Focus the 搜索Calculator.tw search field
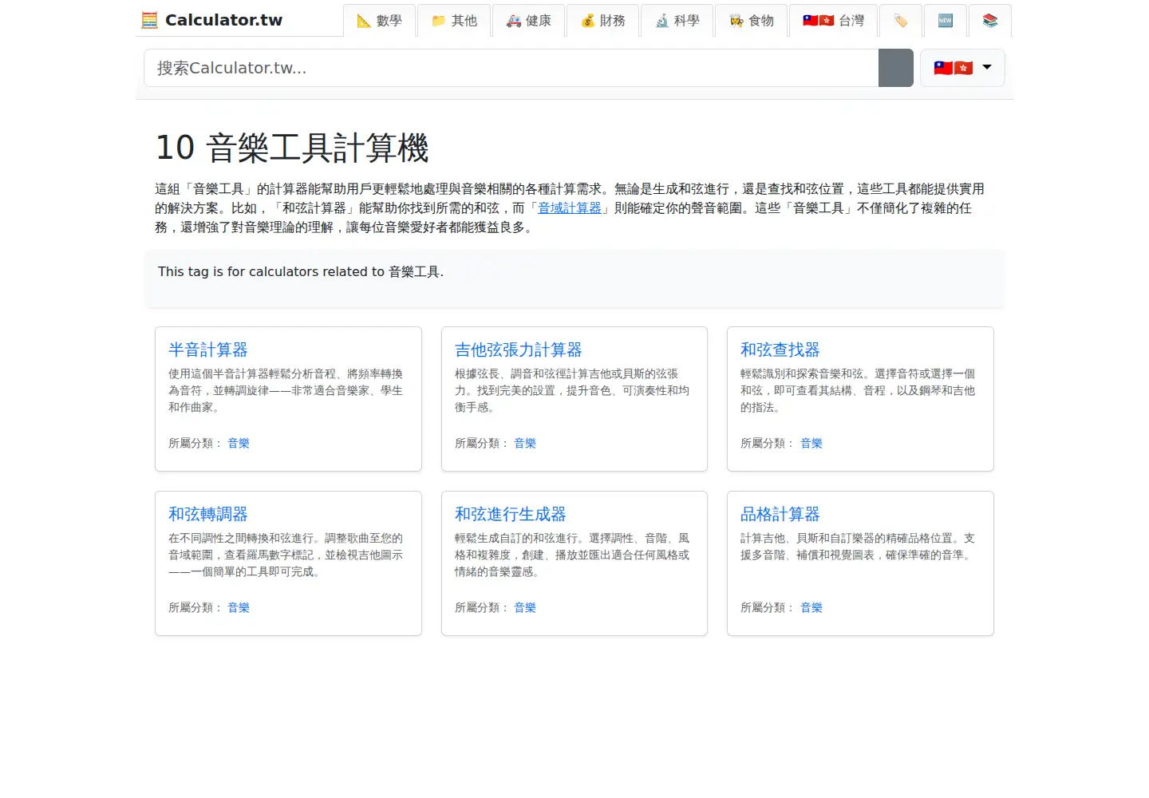The height and width of the screenshot is (798, 1149). point(511,68)
